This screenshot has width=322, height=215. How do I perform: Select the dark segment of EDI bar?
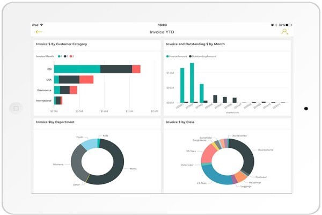pyautogui.click(x=116, y=69)
